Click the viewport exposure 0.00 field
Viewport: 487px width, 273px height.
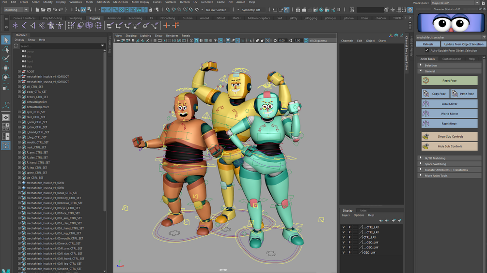(282, 41)
